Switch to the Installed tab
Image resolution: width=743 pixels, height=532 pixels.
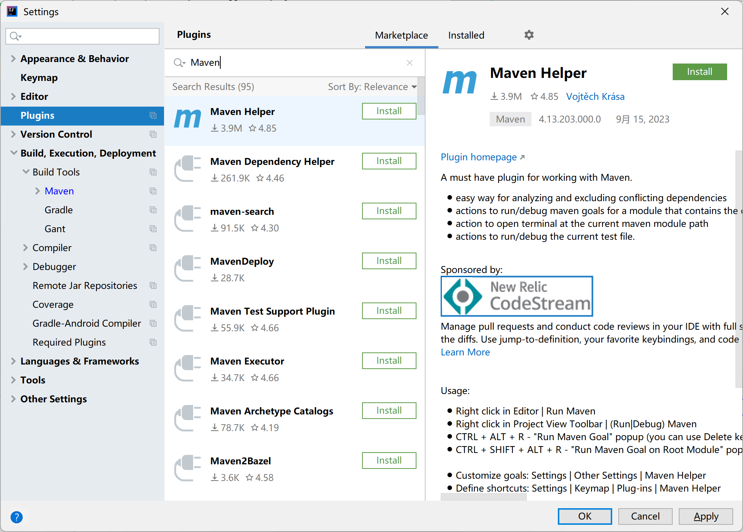[466, 36]
